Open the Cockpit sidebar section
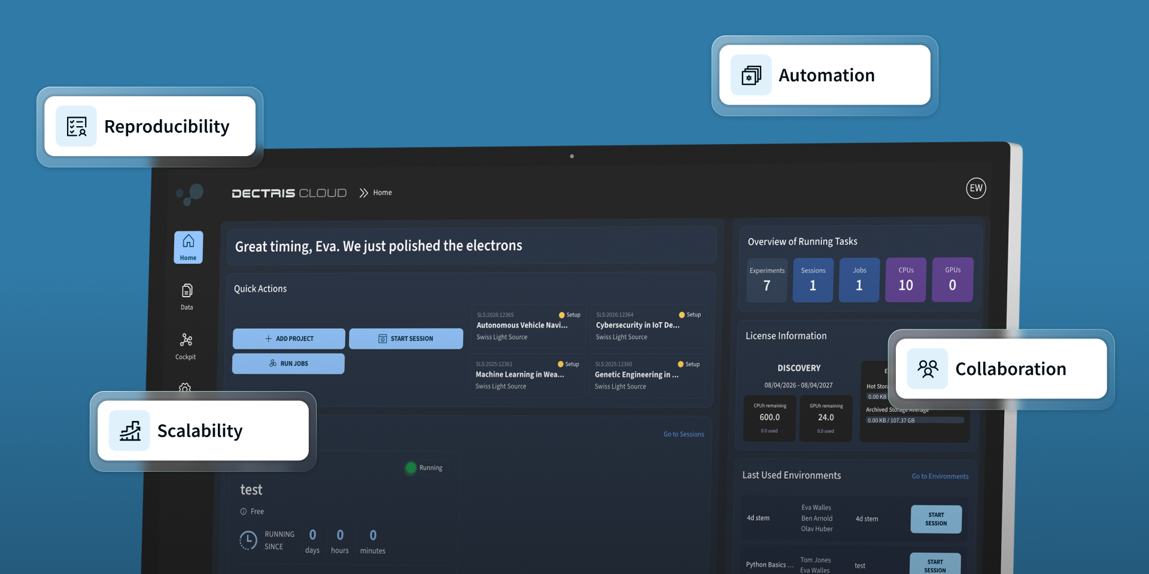This screenshot has height=574, width=1149. coord(186,346)
